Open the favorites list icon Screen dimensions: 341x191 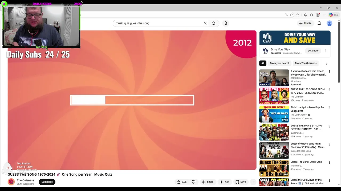[x=311, y=15]
